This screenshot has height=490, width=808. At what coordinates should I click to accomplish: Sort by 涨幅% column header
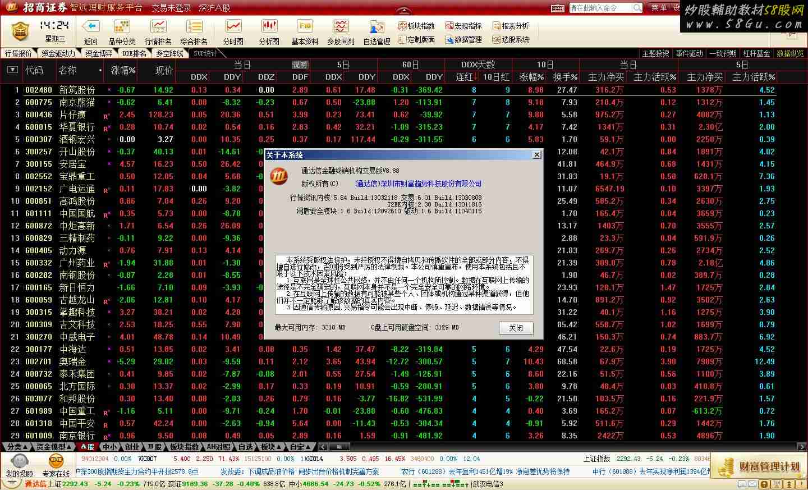pyautogui.click(x=123, y=71)
